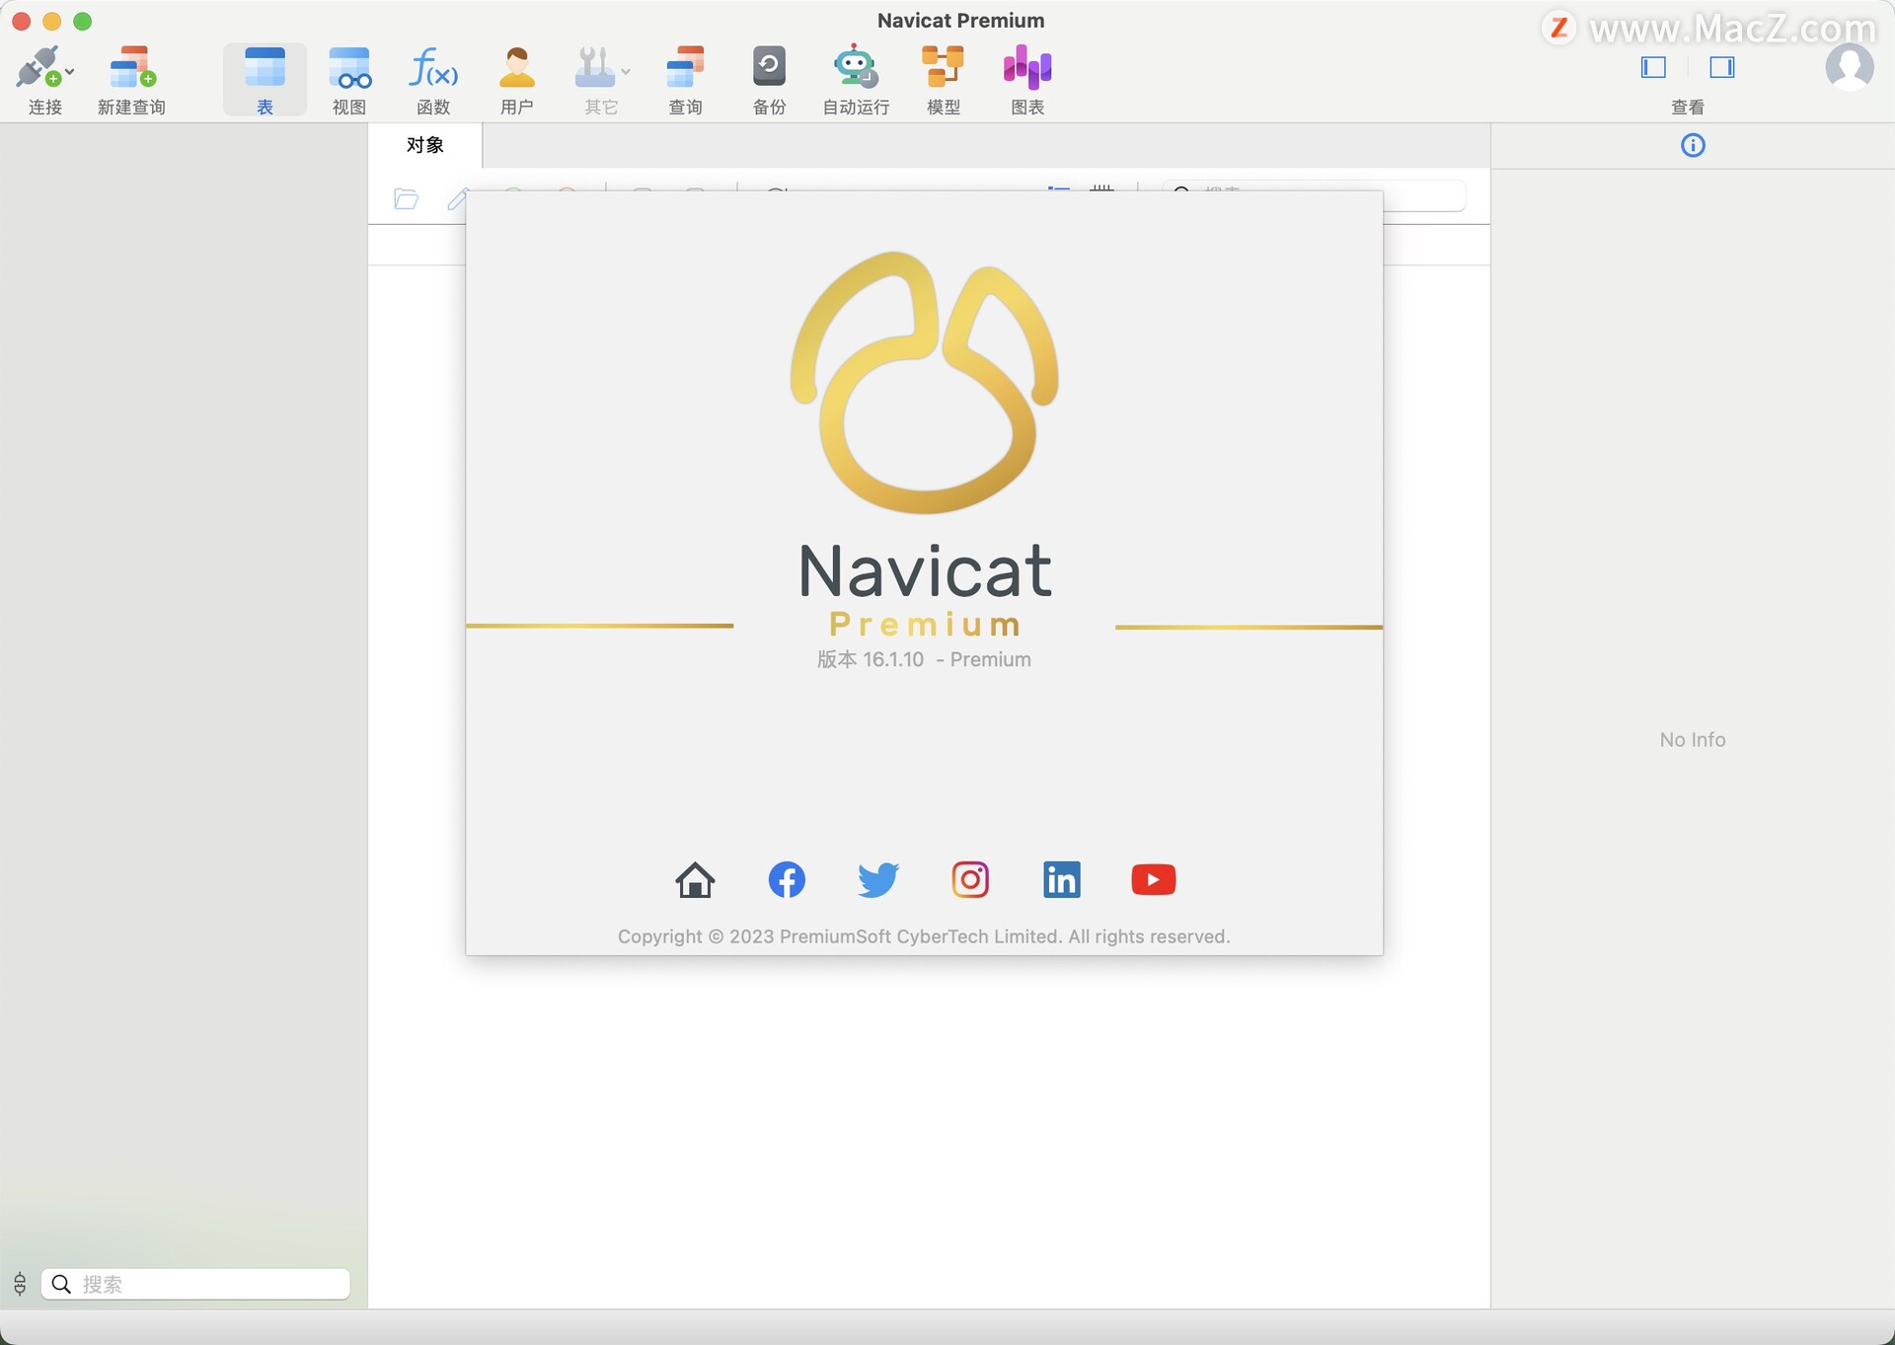Click the pencil design icon in object toolbar
Screen dimensions: 1895x1345
coord(457,199)
